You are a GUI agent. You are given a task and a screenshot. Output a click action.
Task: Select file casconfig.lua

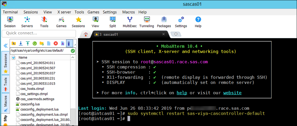(x=30, y=104)
